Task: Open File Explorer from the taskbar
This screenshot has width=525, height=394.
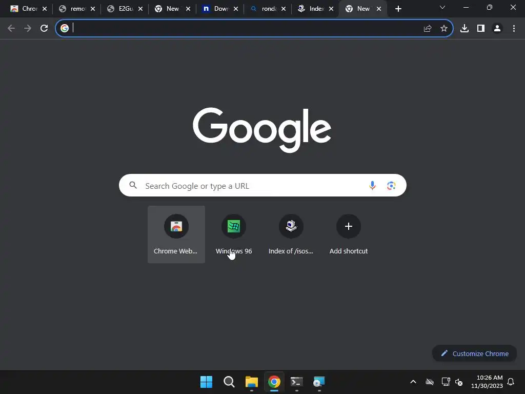Action: click(251, 382)
